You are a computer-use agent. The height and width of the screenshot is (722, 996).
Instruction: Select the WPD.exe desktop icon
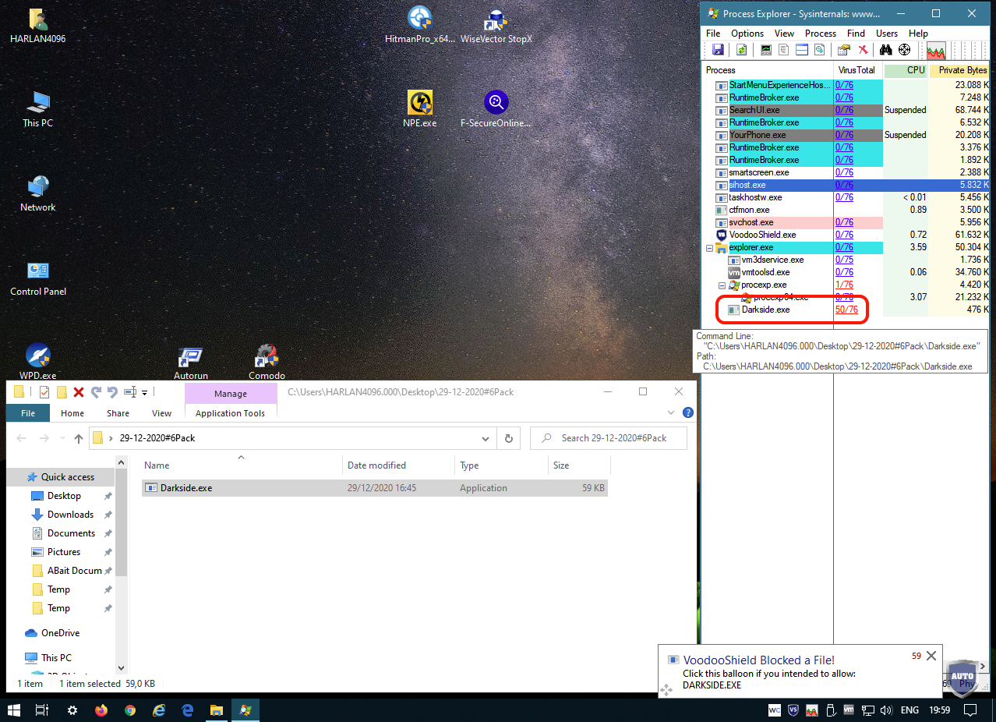pyautogui.click(x=38, y=361)
